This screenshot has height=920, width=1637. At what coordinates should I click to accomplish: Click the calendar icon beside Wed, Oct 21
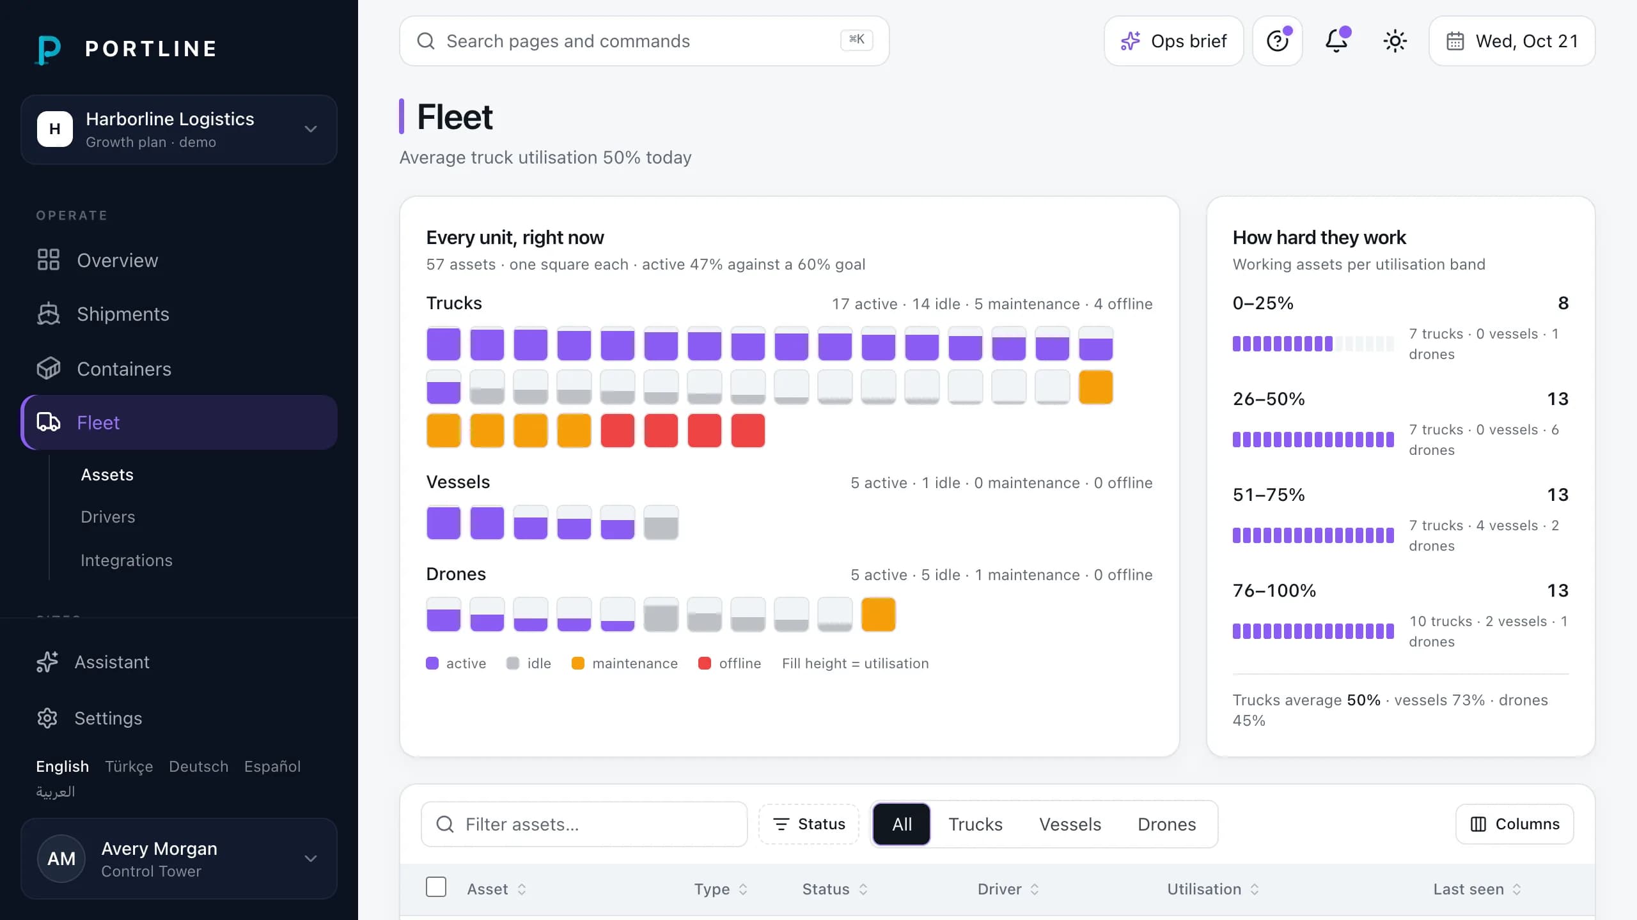coord(1455,41)
